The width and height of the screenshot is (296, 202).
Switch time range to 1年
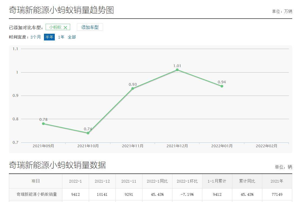coord(61,37)
